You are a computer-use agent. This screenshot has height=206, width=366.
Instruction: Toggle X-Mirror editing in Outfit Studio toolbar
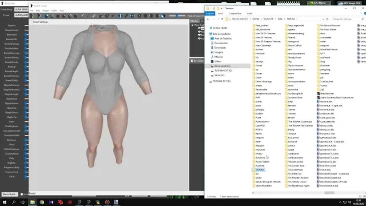point(120,16)
